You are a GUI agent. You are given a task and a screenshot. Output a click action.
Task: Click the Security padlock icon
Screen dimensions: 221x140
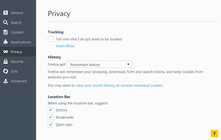click(6, 61)
